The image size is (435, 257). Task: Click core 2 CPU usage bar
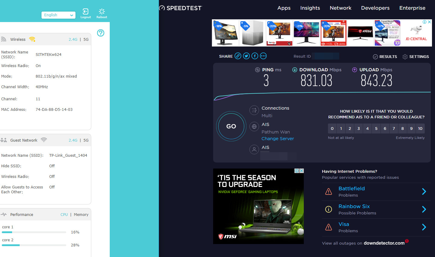[x=34, y=245]
